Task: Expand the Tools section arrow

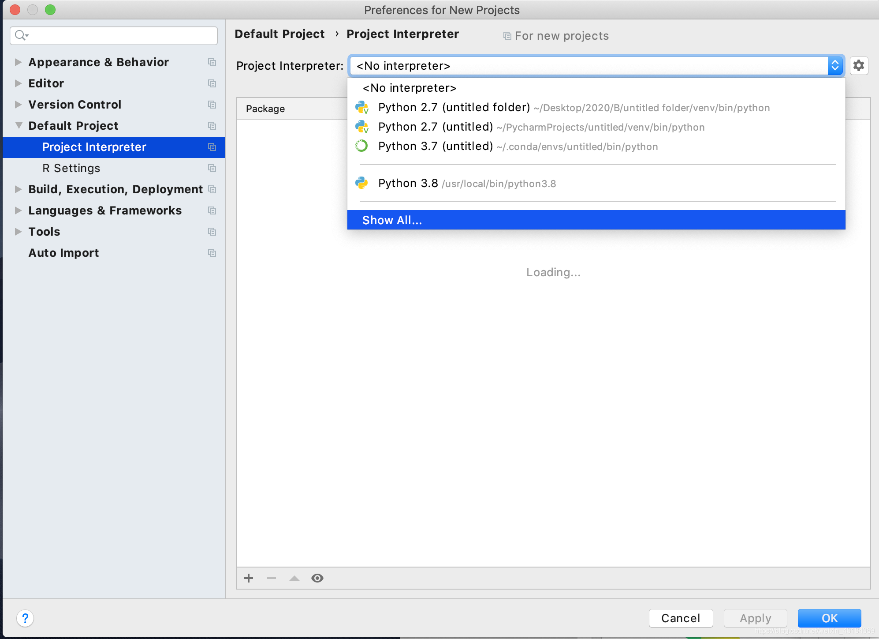Action: (18, 232)
